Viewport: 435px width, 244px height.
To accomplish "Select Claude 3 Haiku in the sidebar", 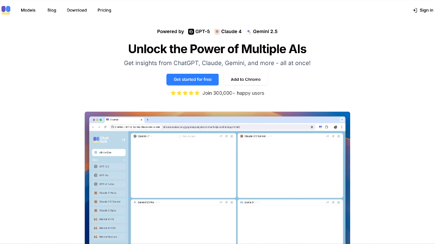I will [109, 193].
